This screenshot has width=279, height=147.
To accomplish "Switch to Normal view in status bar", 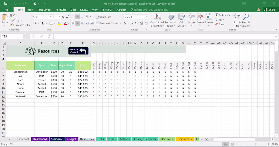I will (225, 144).
